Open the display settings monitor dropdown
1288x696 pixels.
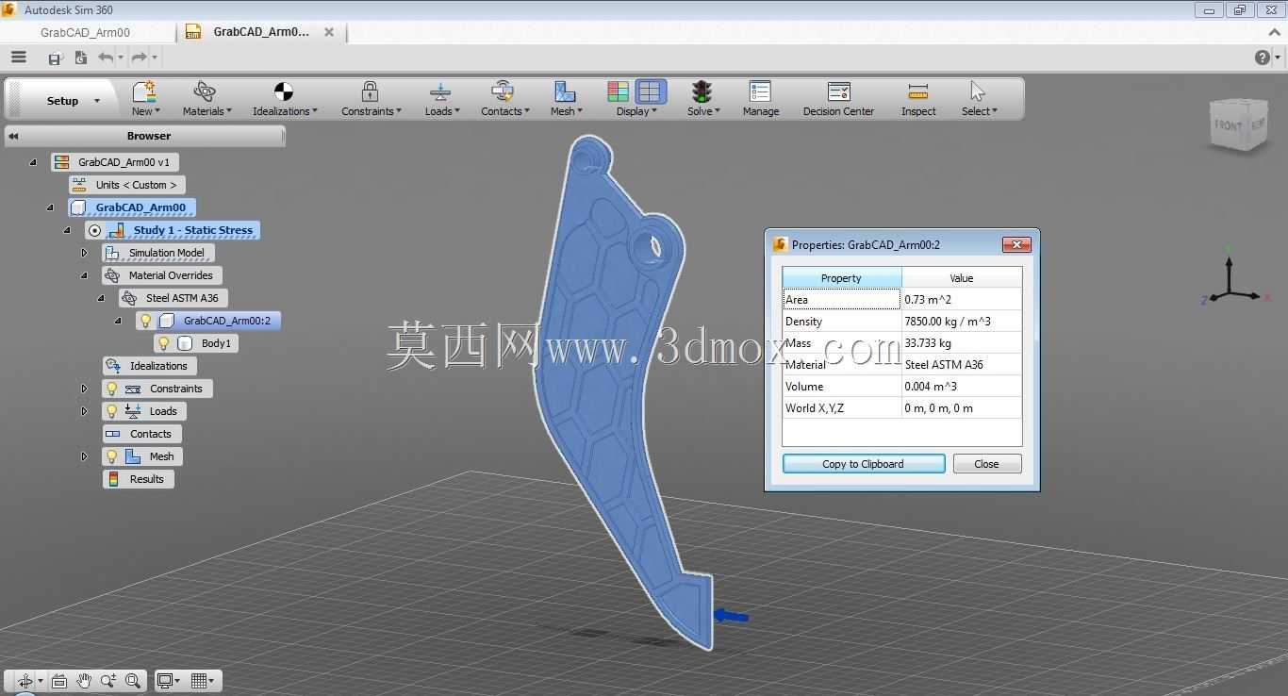(x=170, y=681)
